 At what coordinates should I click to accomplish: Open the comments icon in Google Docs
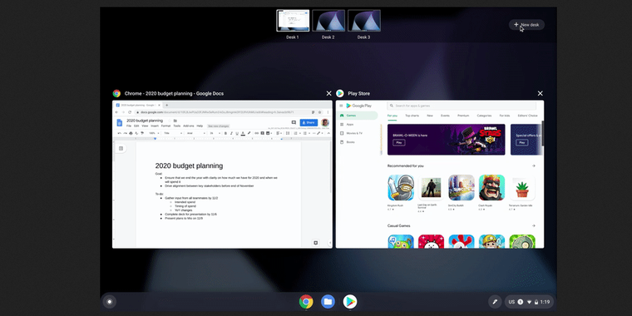294,122
